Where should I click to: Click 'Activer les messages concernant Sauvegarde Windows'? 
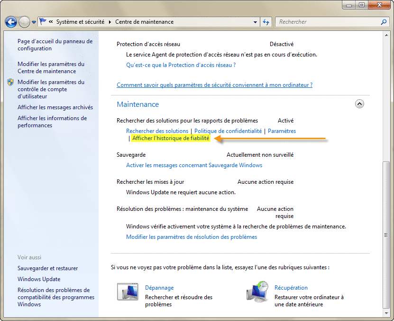point(194,165)
